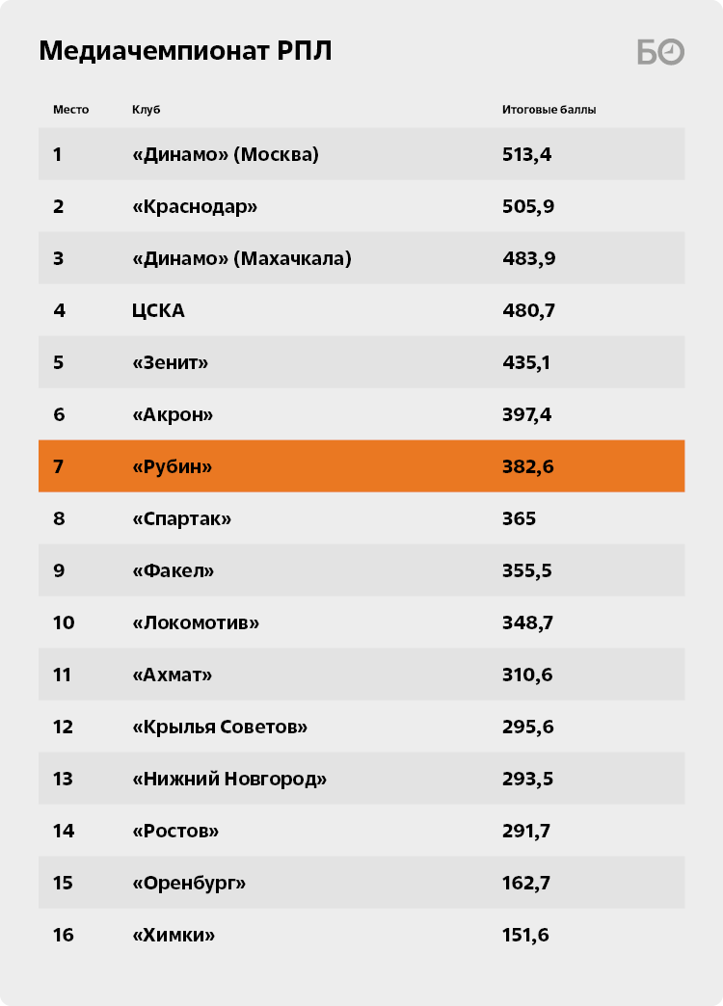Screen dimensions: 723x1006
Task: Click the «Оренбург» row
Action: coord(361,883)
